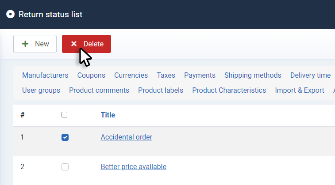Viewport: 335px width, 185px height.
Task: Open the Better price available link
Action: pos(134,166)
